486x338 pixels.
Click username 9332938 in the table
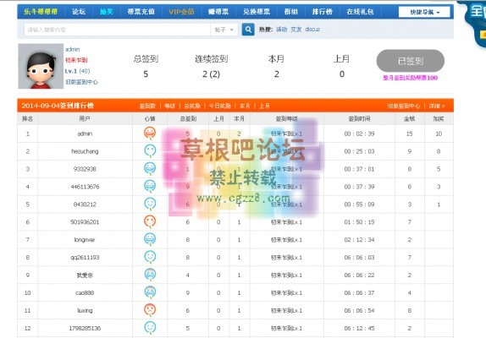[85, 169]
